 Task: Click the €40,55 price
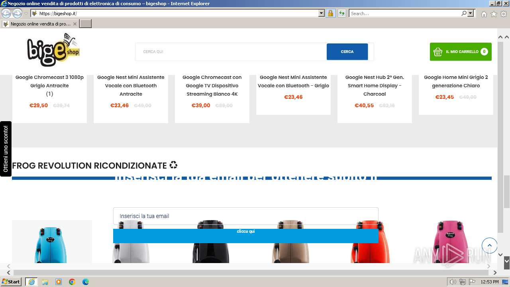[364, 106]
